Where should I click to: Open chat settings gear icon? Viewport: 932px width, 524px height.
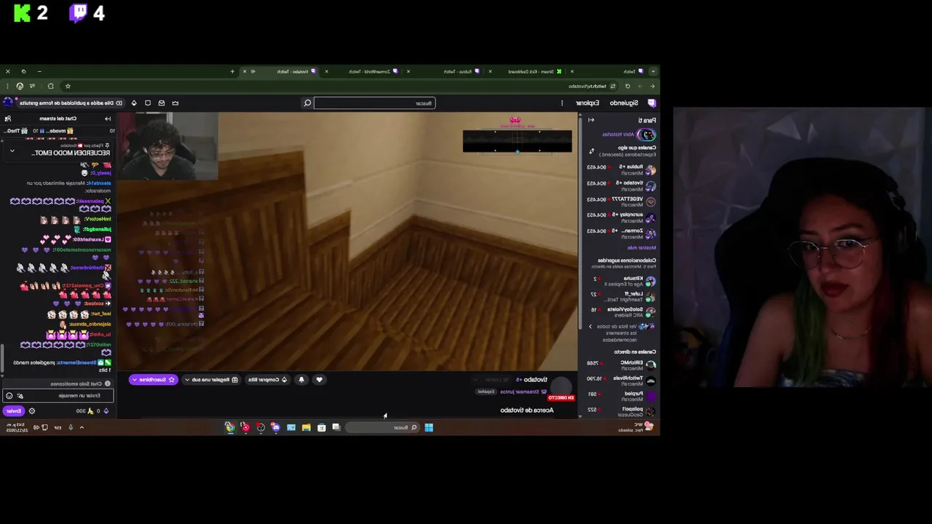[31, 411]
